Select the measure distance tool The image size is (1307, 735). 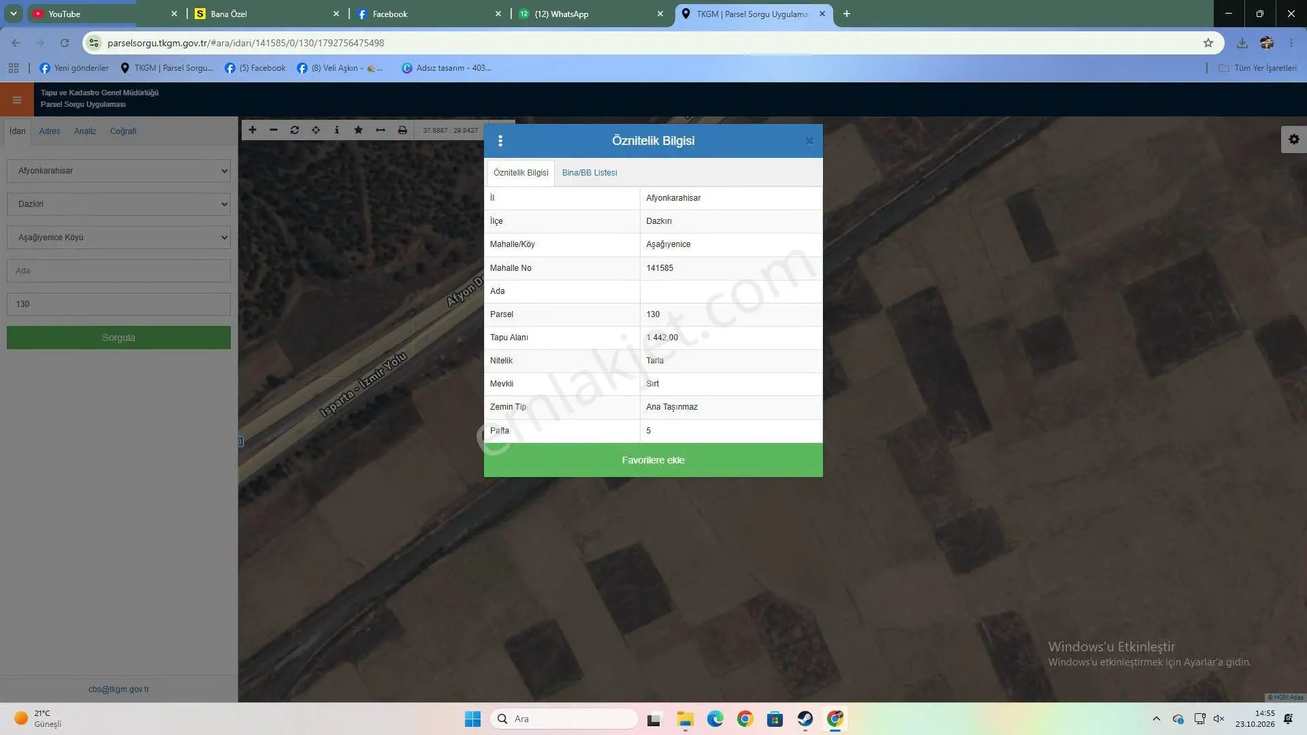(381, 130)
